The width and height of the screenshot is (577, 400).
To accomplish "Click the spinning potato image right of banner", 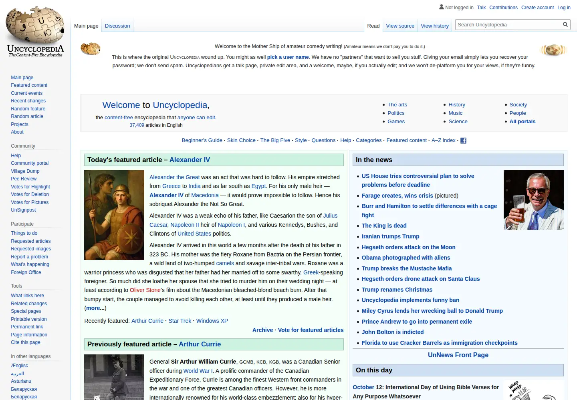I will click(x=553, y=50).
